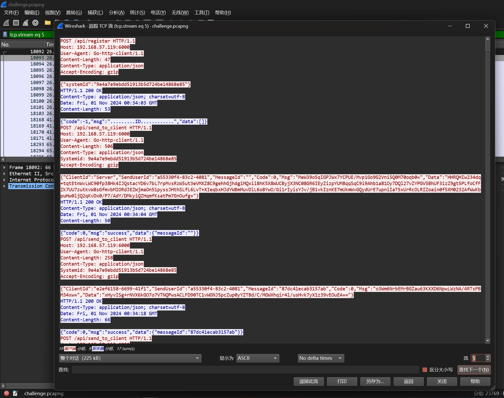Click the systemId JSON body line
Image resolution: width=504 pixels, height=398 pixels.
125,84
